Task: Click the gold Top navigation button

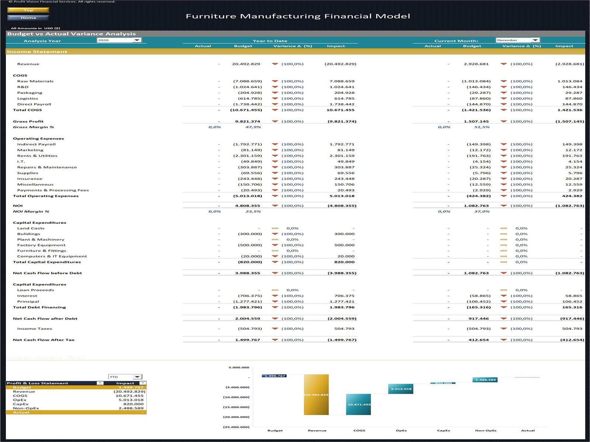Action: pos(28,10)
